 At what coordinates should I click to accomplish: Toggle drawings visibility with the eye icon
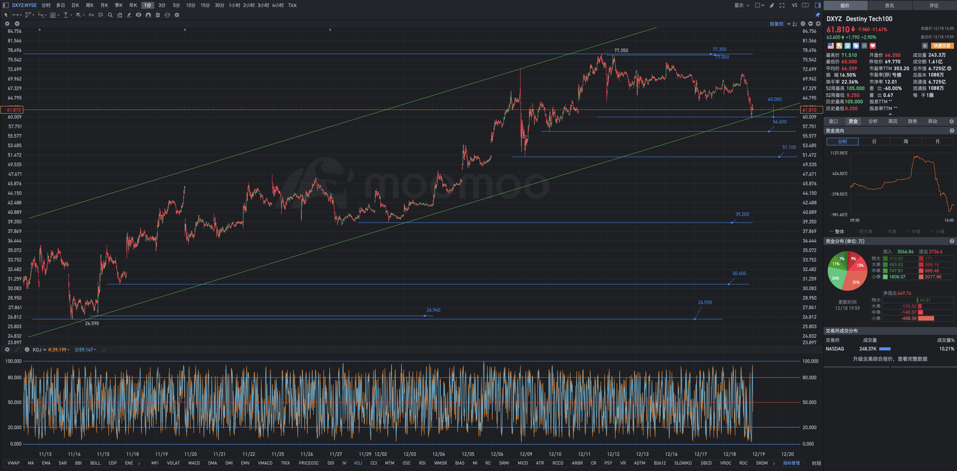point(139,15)
